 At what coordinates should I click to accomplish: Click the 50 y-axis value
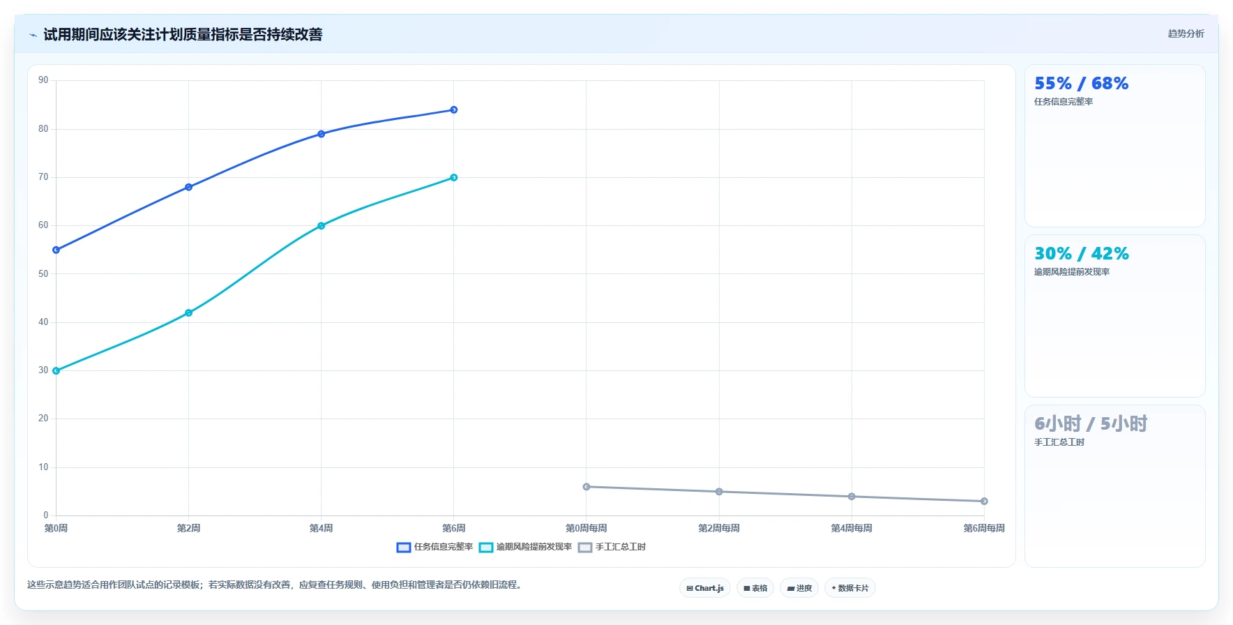click(43, 273)
